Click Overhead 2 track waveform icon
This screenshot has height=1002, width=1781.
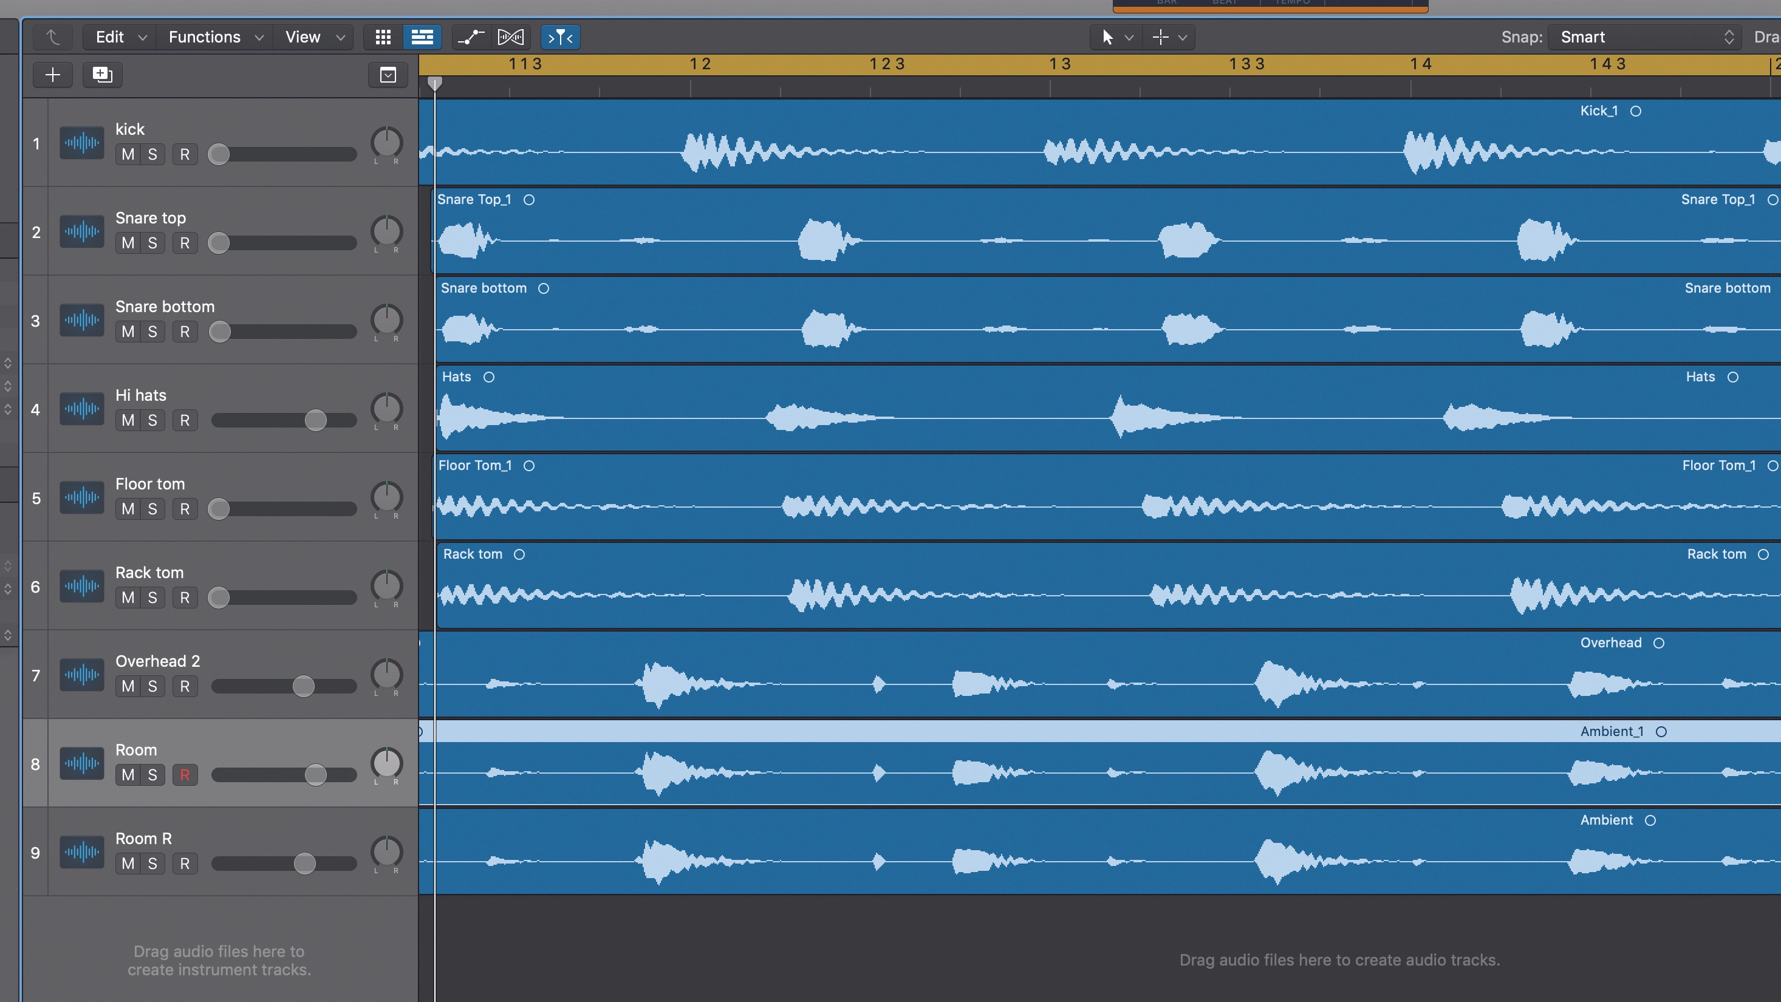tap(81, 675)
